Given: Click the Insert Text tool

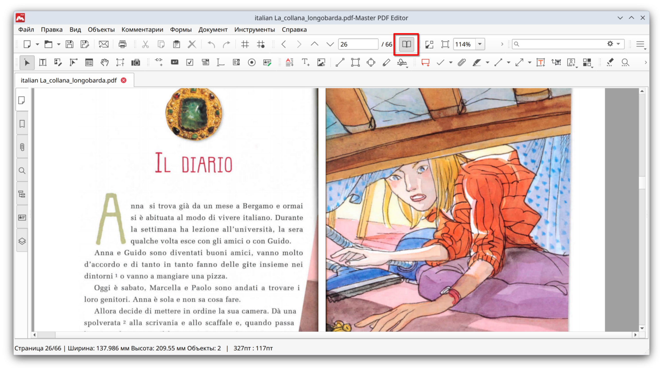Looking at the screenshot, I should click(x=305, y=62).
